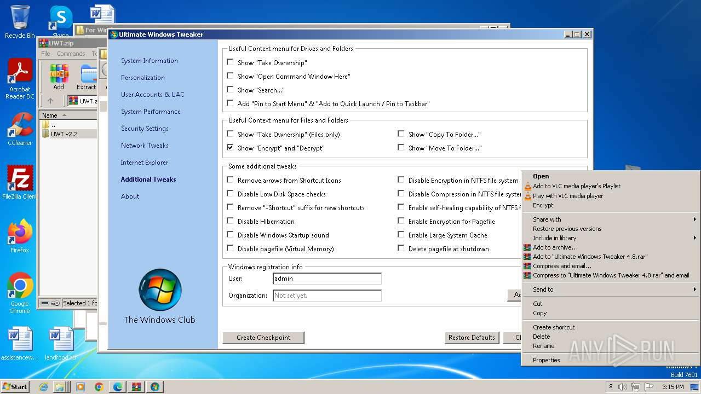Toggle Show "Take Ownership" (Files only)
The width and height of the screenshot is (701, 394).
(x=230, y=134)
